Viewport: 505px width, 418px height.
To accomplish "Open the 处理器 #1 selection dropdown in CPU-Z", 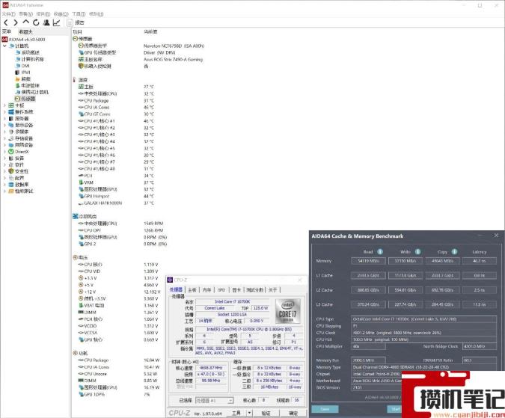I will tap(214, 400).
